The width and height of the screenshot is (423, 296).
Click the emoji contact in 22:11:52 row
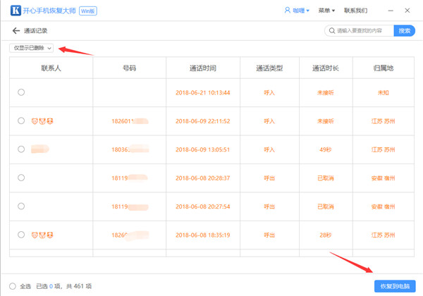point(42,121)
